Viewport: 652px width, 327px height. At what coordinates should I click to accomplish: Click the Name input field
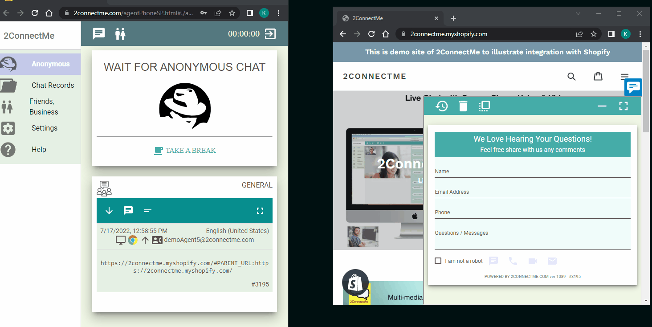point(533,172)
